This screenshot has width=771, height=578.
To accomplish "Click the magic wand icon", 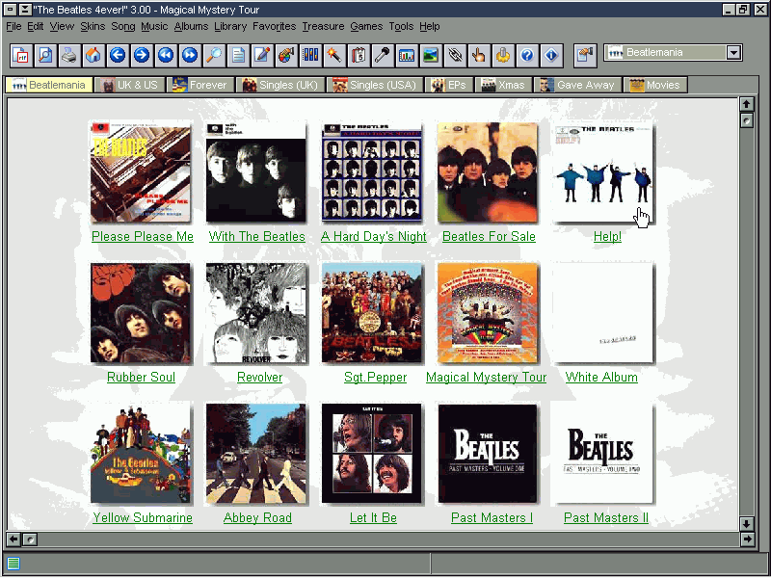I will point(334,55).
